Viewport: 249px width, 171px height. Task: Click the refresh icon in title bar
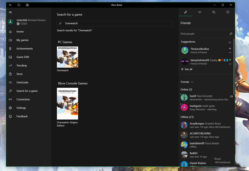pyautogui.click(x=19, y=5)
